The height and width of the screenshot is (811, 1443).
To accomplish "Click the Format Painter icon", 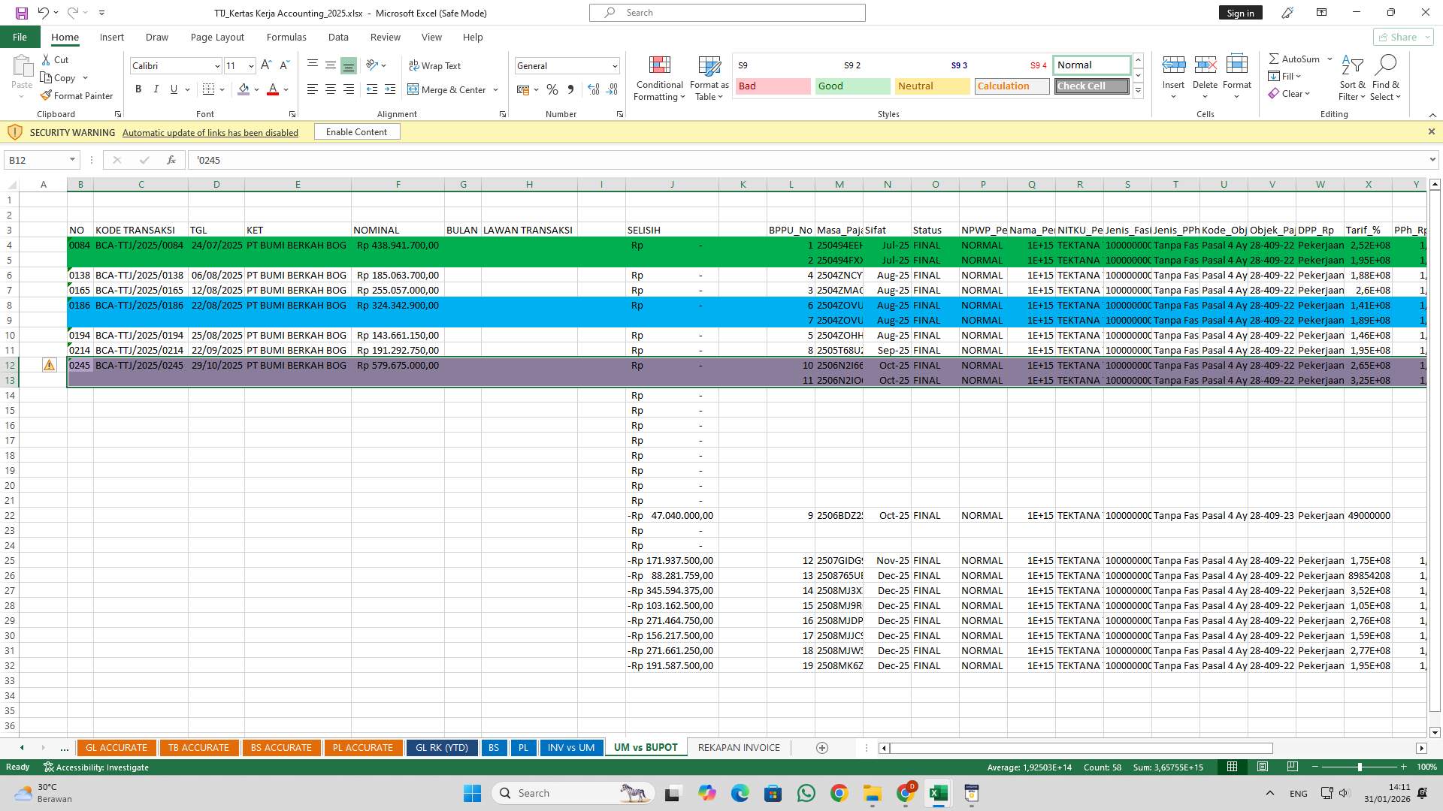I will 77,95.
